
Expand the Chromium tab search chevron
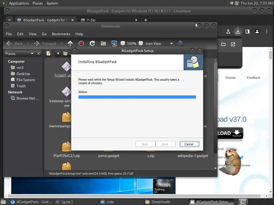9,20
